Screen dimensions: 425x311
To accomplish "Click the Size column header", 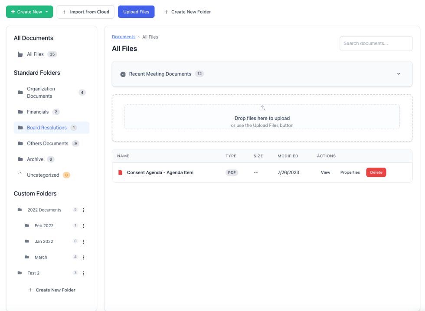I will (258, 156).
